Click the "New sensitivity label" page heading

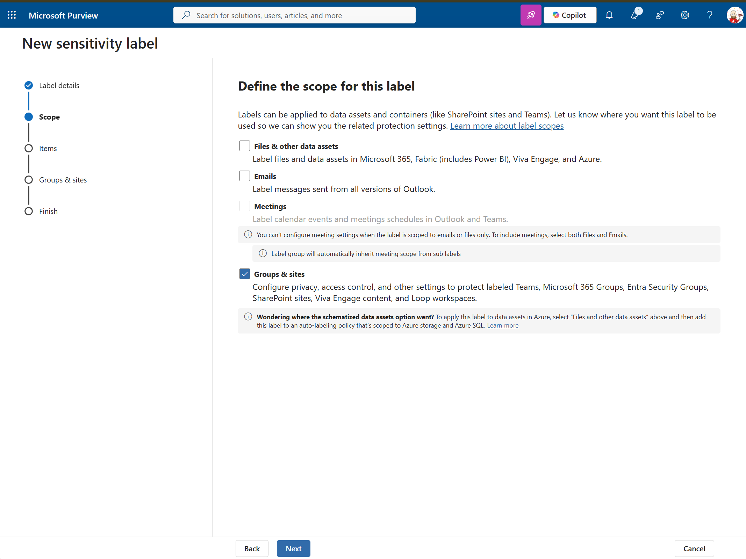point(90,44)
